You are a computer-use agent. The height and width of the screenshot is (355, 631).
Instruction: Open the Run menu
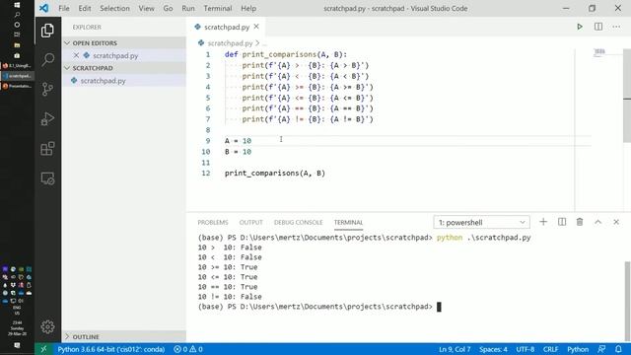(x=188, y=9)
